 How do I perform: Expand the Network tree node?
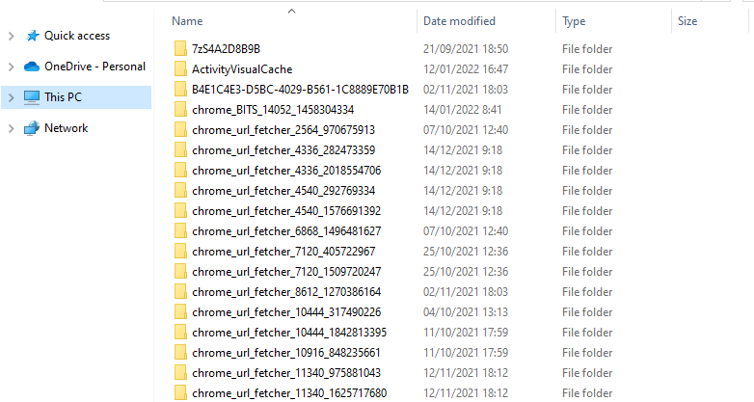click(x=11, y=128)
